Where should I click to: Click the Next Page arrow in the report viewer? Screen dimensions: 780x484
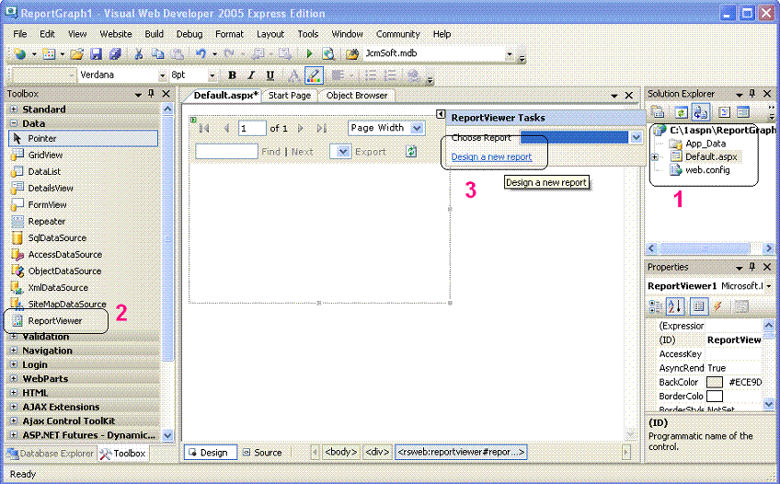pyautogui.click(x=301, y=128)
